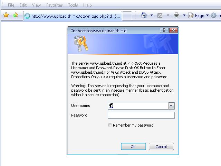The image size is (221, 166).
Task: Click the Tools gear icon
Action: click(214, 15)
